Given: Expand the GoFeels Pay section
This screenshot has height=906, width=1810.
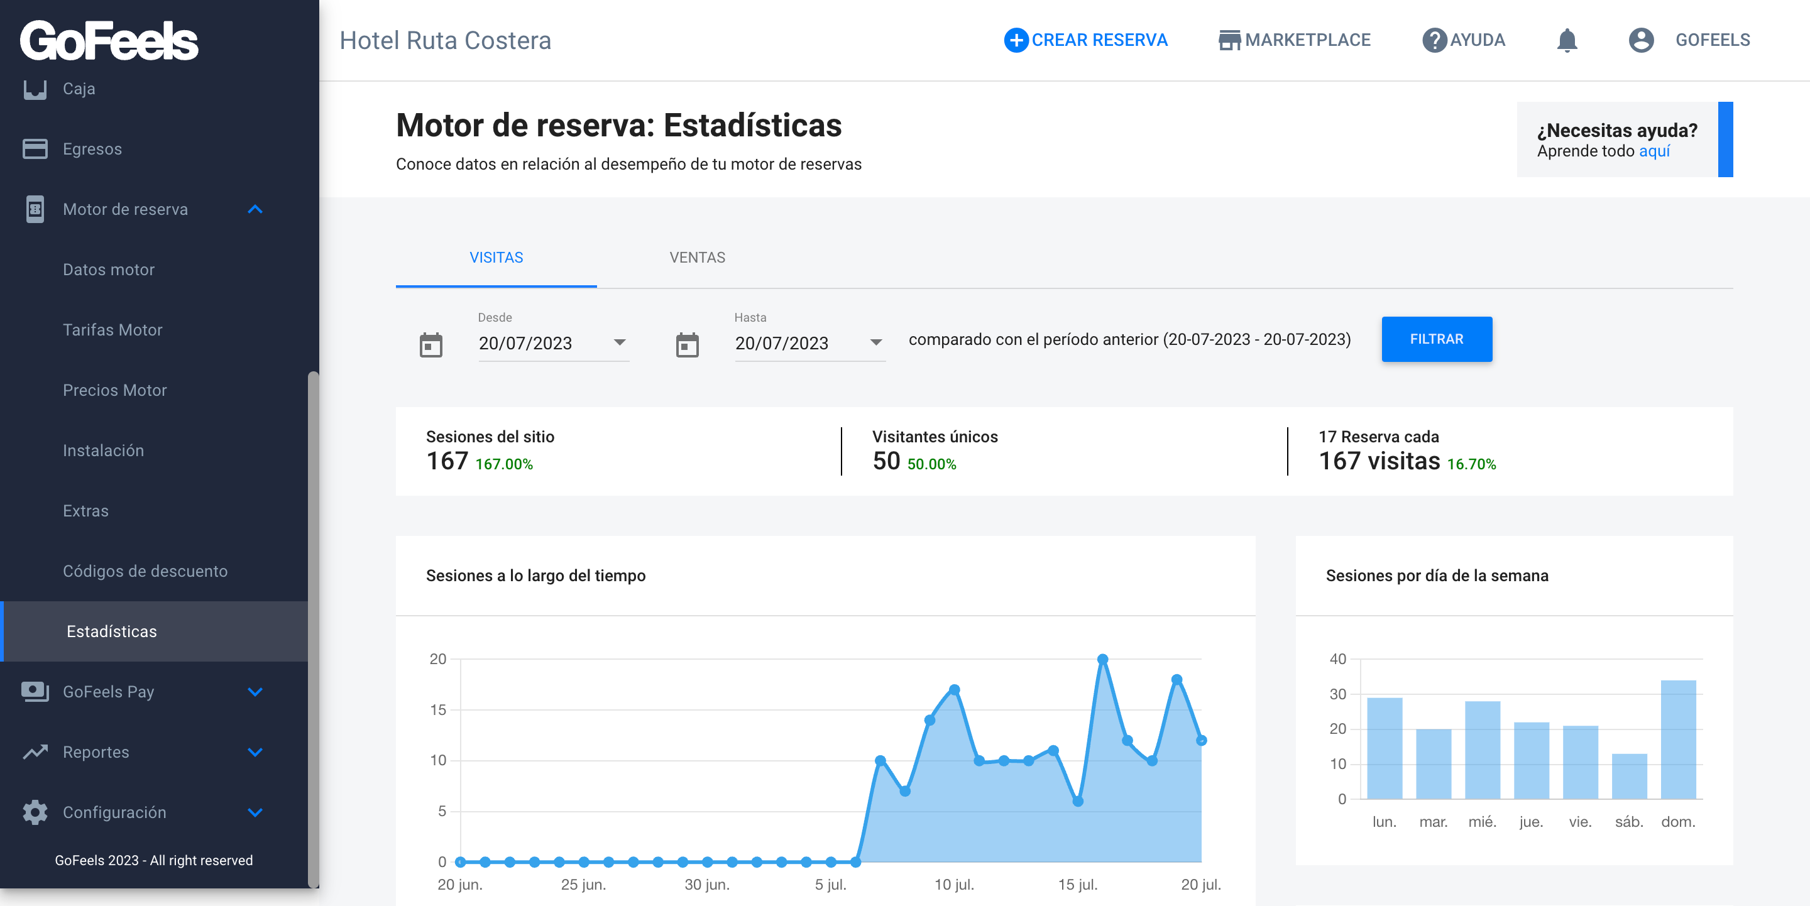Looking at the screenshot, I should [255, 692].
